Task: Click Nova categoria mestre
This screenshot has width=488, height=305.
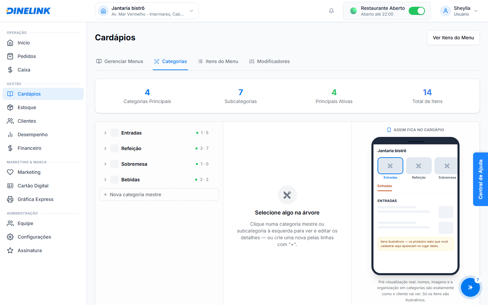Action: pos(159,195)
